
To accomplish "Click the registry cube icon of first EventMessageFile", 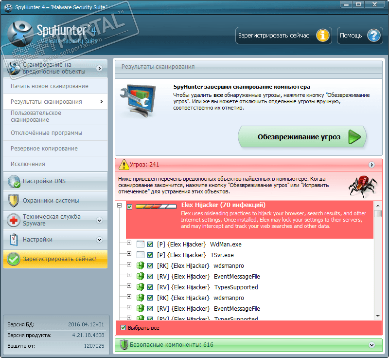I will [x=141, y=276].
